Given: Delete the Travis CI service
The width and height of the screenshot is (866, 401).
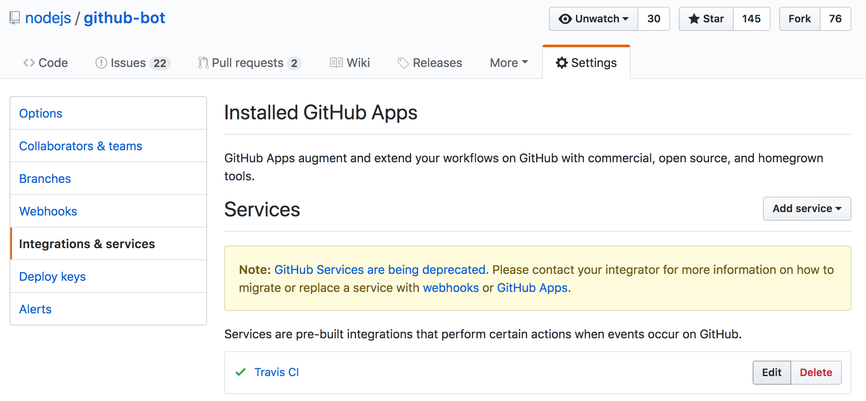Looking at the screenshot, I should tap(816, 373).
